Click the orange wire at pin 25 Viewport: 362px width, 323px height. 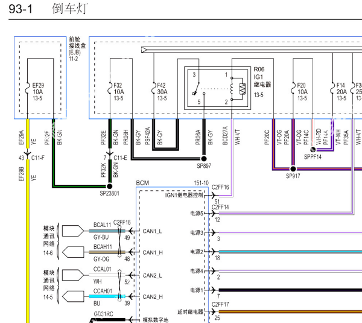pos(290,312)
